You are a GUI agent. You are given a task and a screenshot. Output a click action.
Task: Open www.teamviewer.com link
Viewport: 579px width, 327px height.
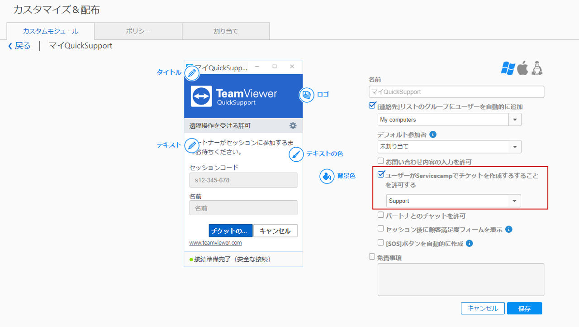click(x=215, y=243)
